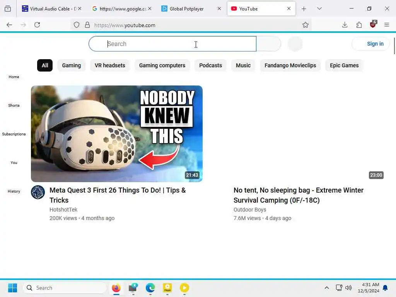This screenshot has height=297, width=396.
Task: Open No tent, No sleeping bag video title
Action: [x=299, y=195]
